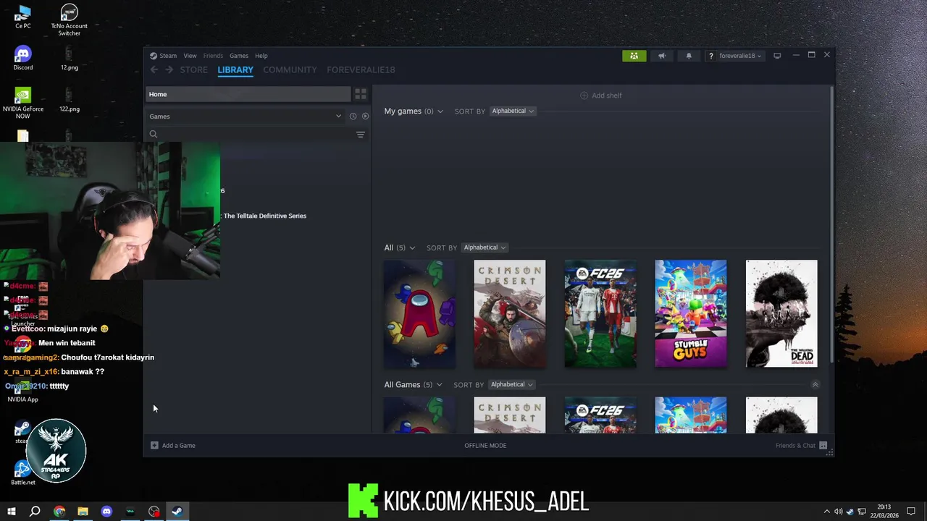Image resolution: width=927 pixels, height=521 pixels.
Task: Open Ce PC desktop icon
Action: pyautogui.click(x=23, y=17)
